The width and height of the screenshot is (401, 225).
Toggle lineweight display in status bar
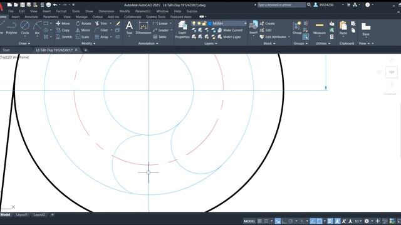click(x=330, y=221)
